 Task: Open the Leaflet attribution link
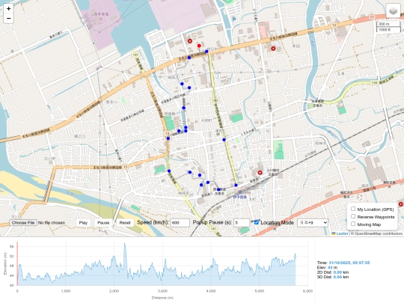click(342, 233)
